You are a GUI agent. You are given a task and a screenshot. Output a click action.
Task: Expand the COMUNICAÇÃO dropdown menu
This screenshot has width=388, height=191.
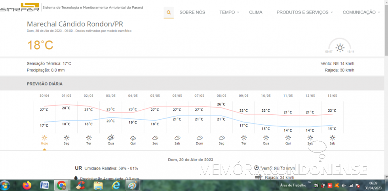coord(361,12)
